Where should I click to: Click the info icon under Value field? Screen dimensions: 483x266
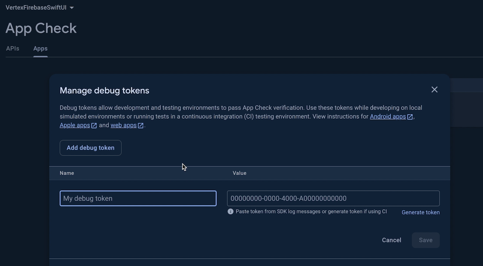(231, 212)
